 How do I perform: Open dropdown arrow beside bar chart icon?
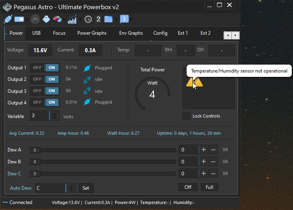(x=80, y=19)
